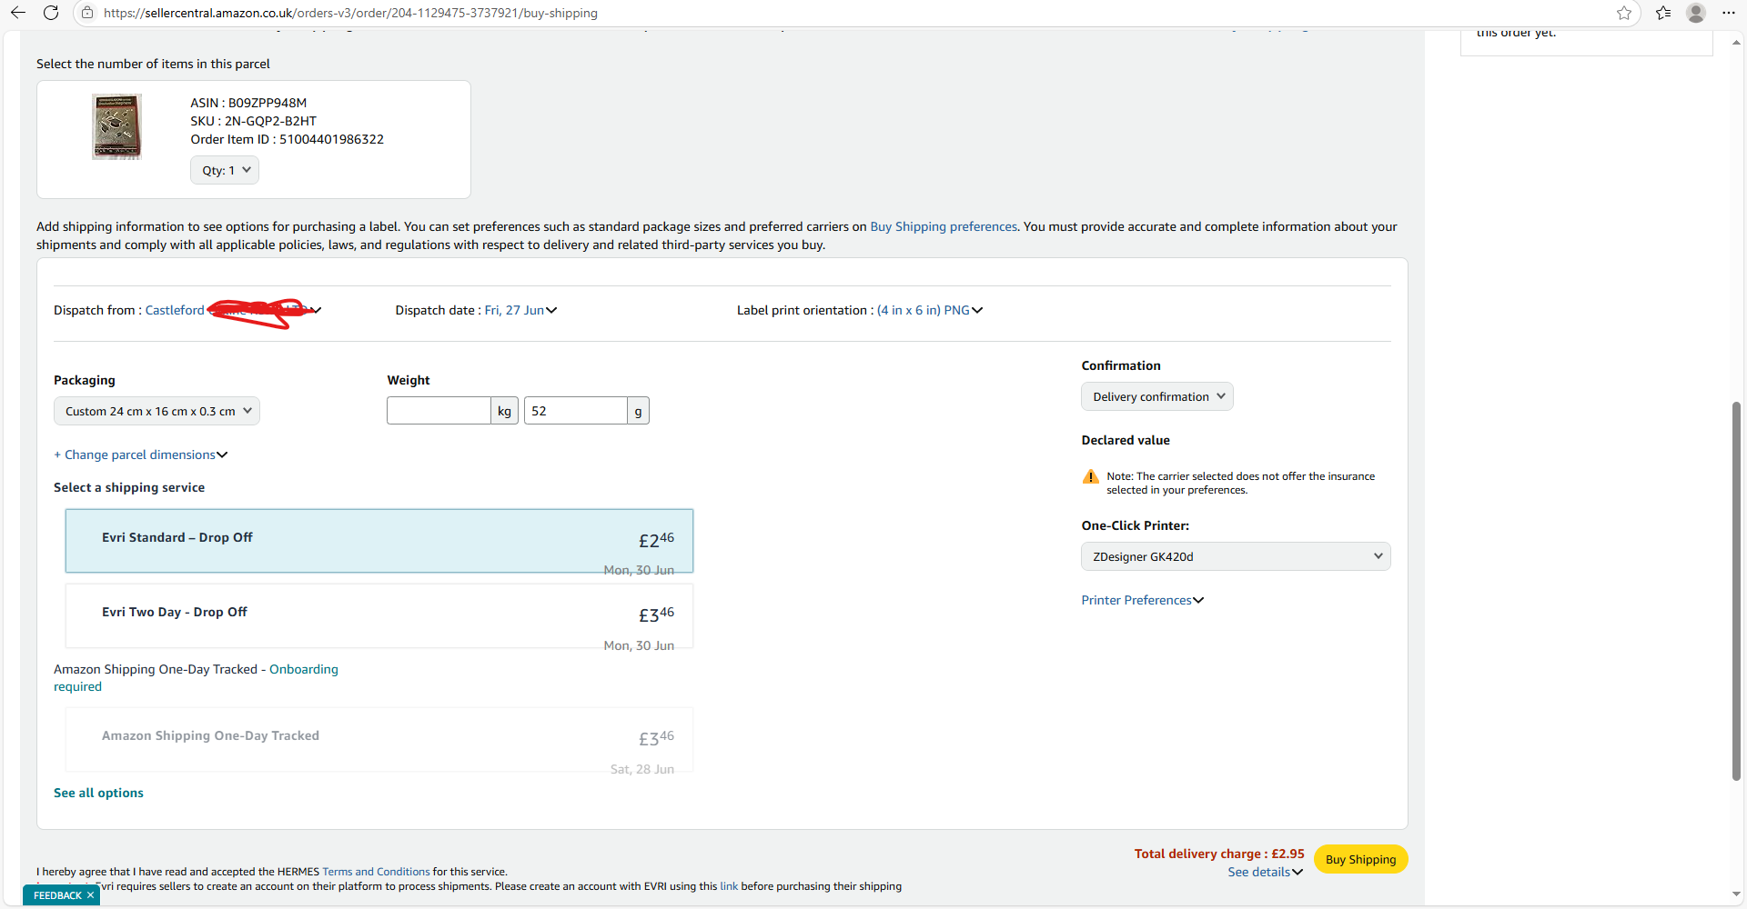The width and height of the screenshot is (1747, 909).
Task: Click the weight kg input field
Action: 439,411
